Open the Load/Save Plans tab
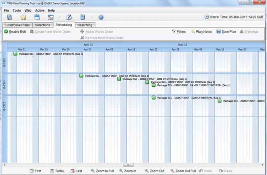This screenshot has width=267, height=175. coord(17,25)
